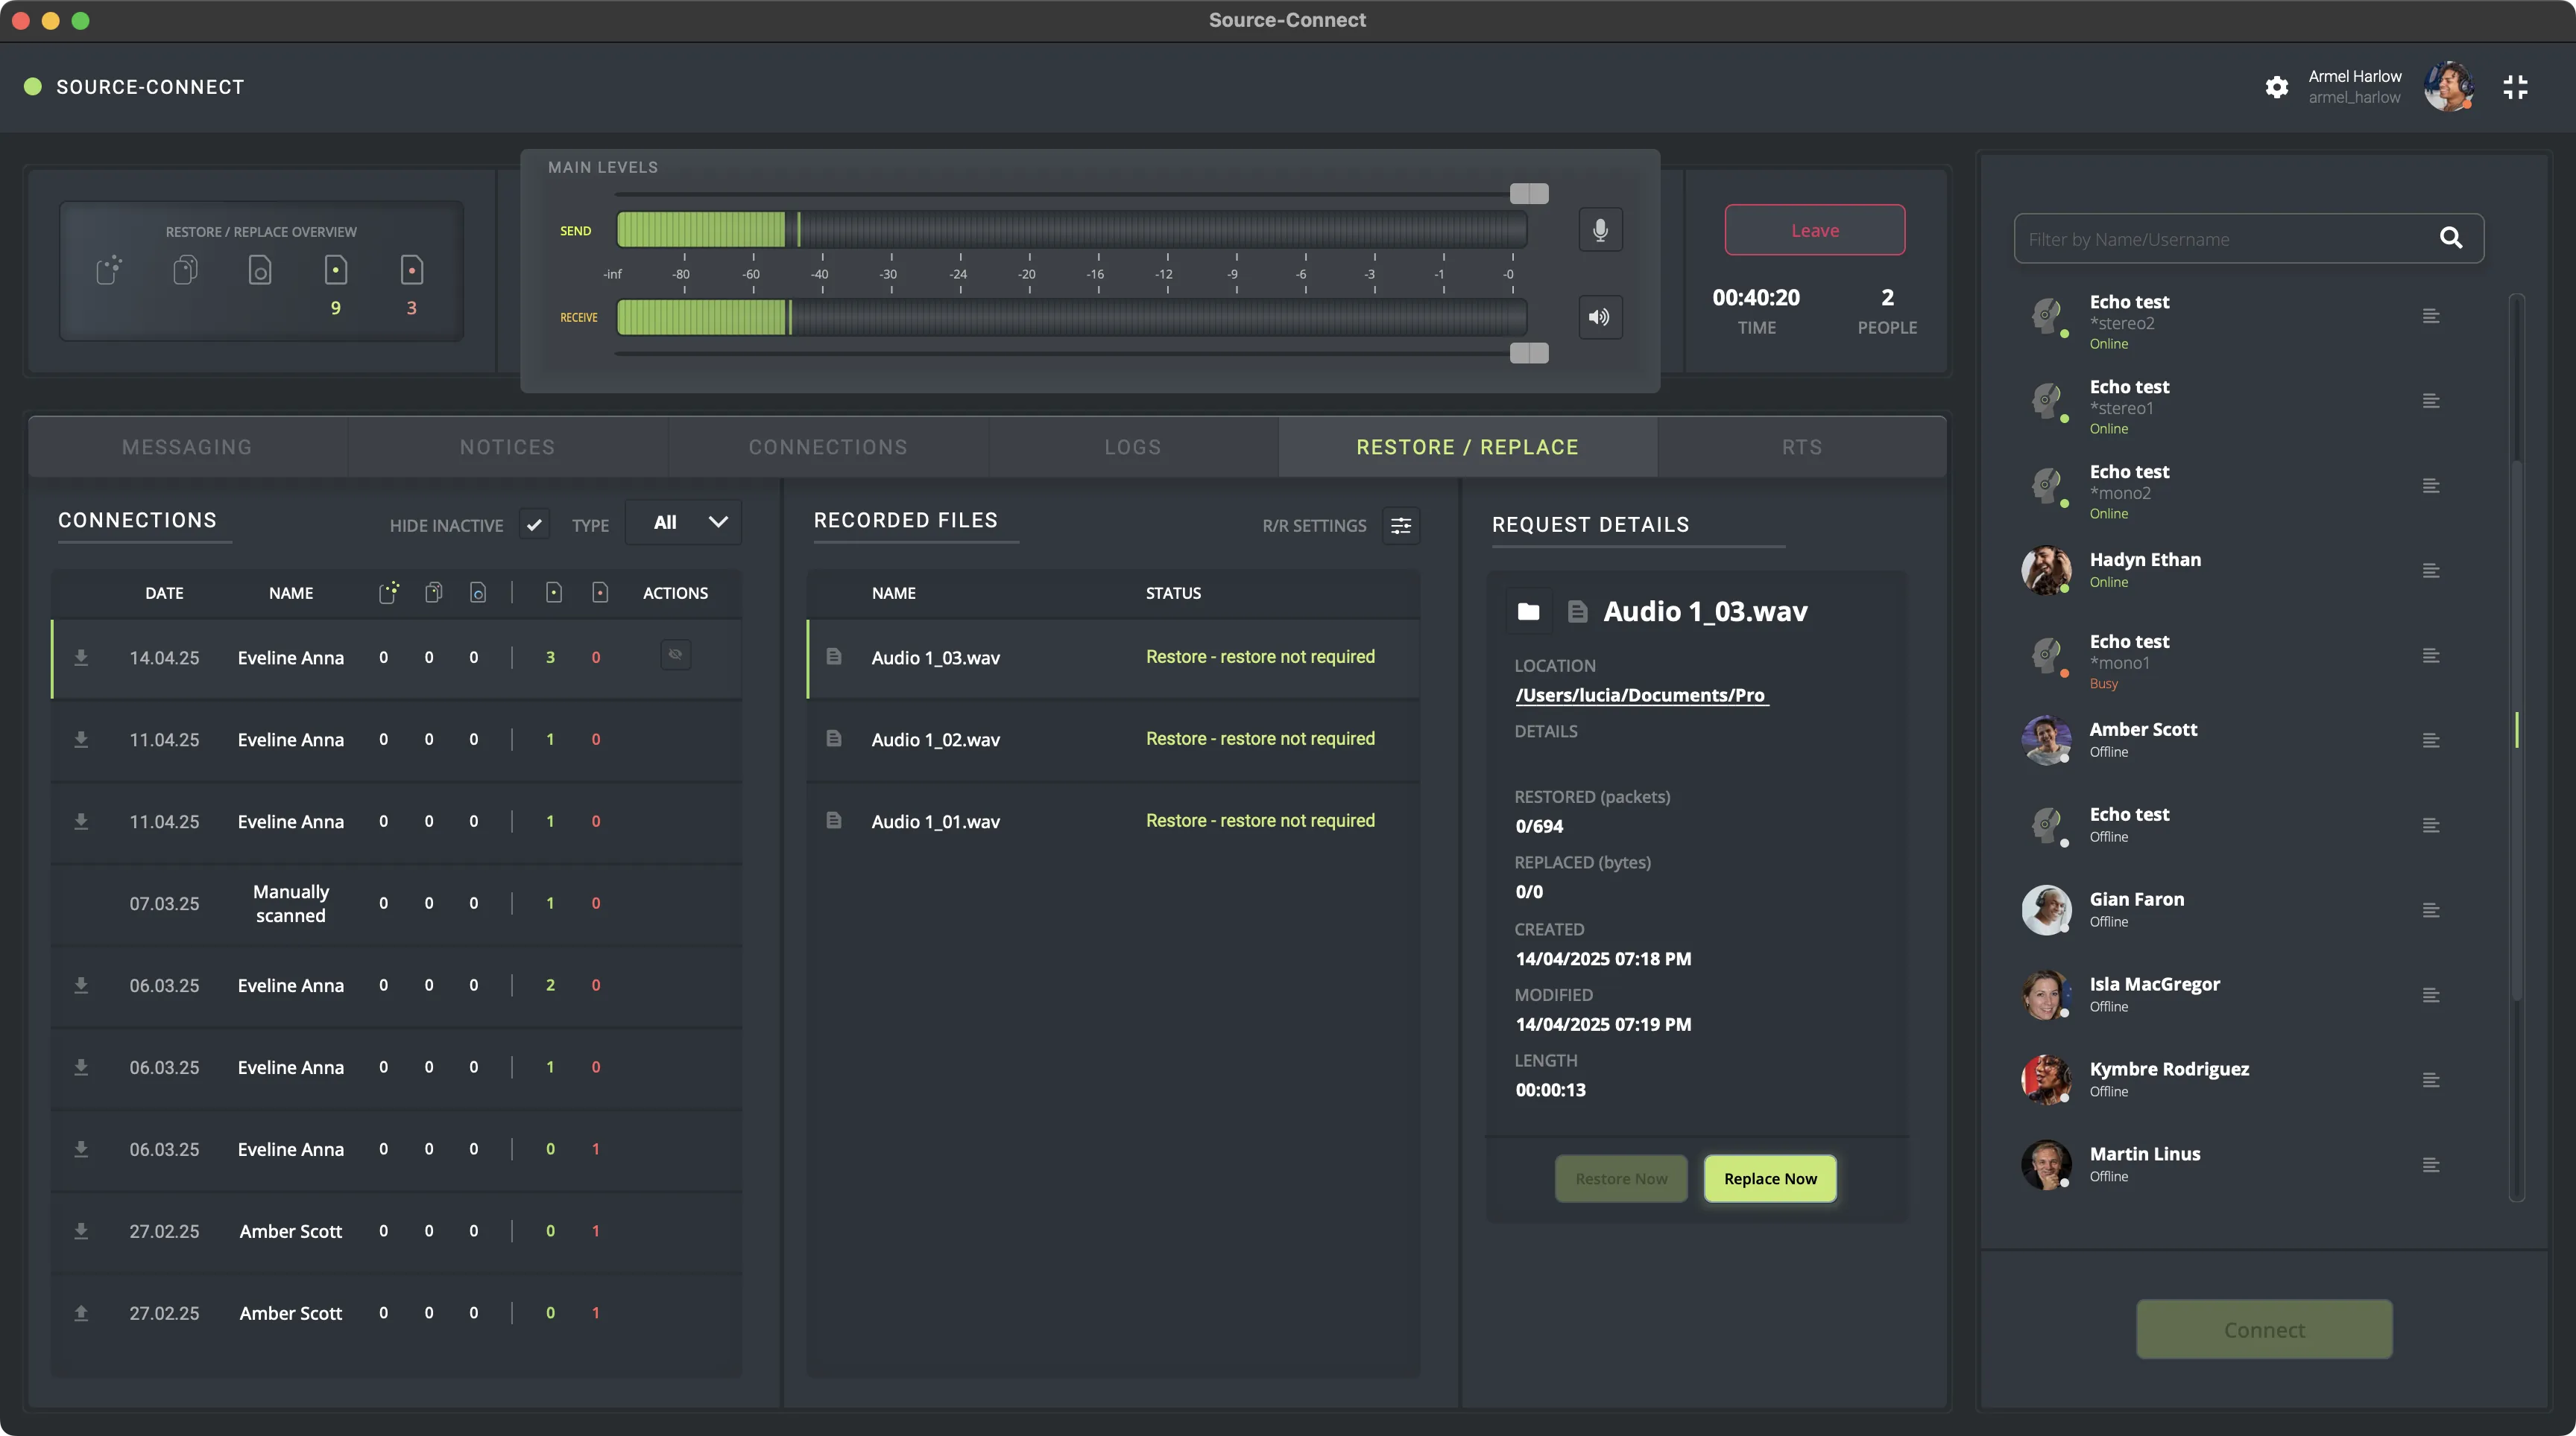The width and height of the screenshot is (2576, 1436).
Task: Mute the microphone next to the SEND meter
Action: tap(1600, 230)
